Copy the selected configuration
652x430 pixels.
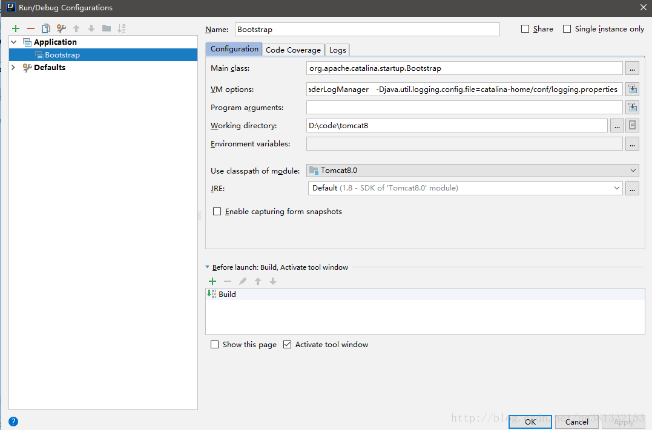pyautogui.click(x=46, y=28)
